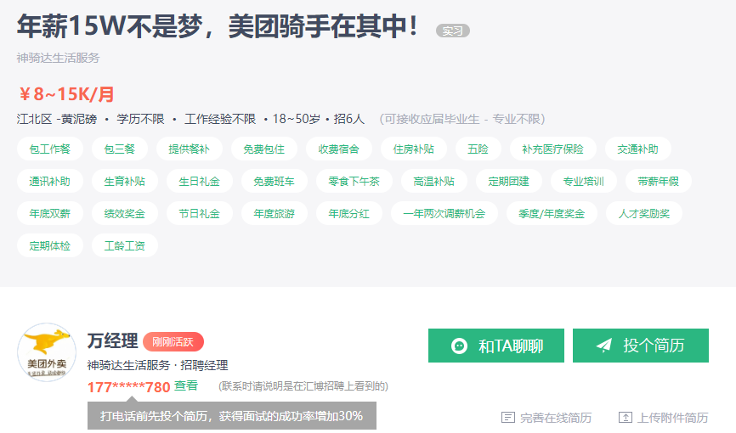The width and height of the screenshot is (736, 433).
Task: Click 查看 to reveal phone number
Action: [186, 386]
